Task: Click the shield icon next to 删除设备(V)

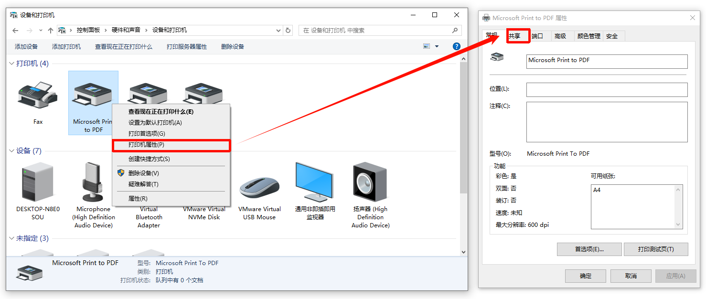Action: 121,173
